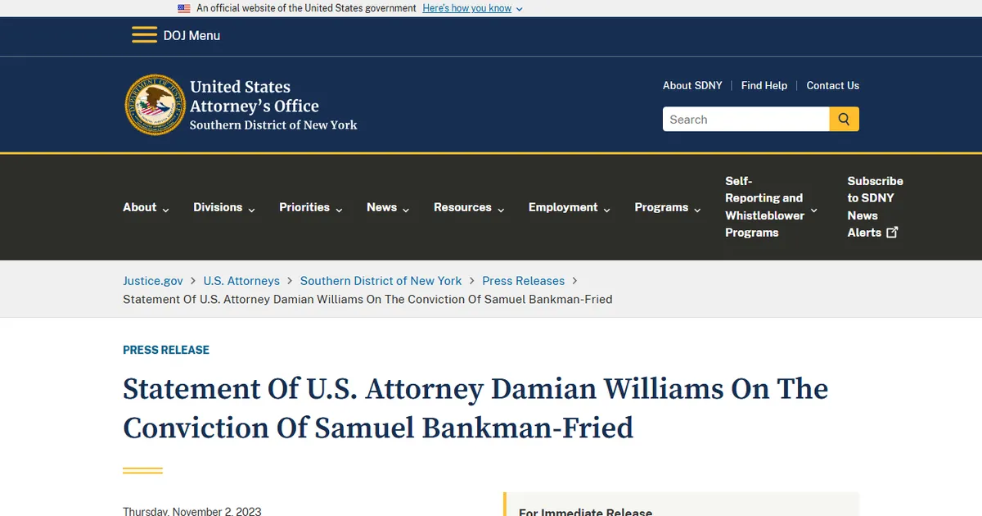
Task: Open the Employment navigation menu item
Action: tap(563, 207)
